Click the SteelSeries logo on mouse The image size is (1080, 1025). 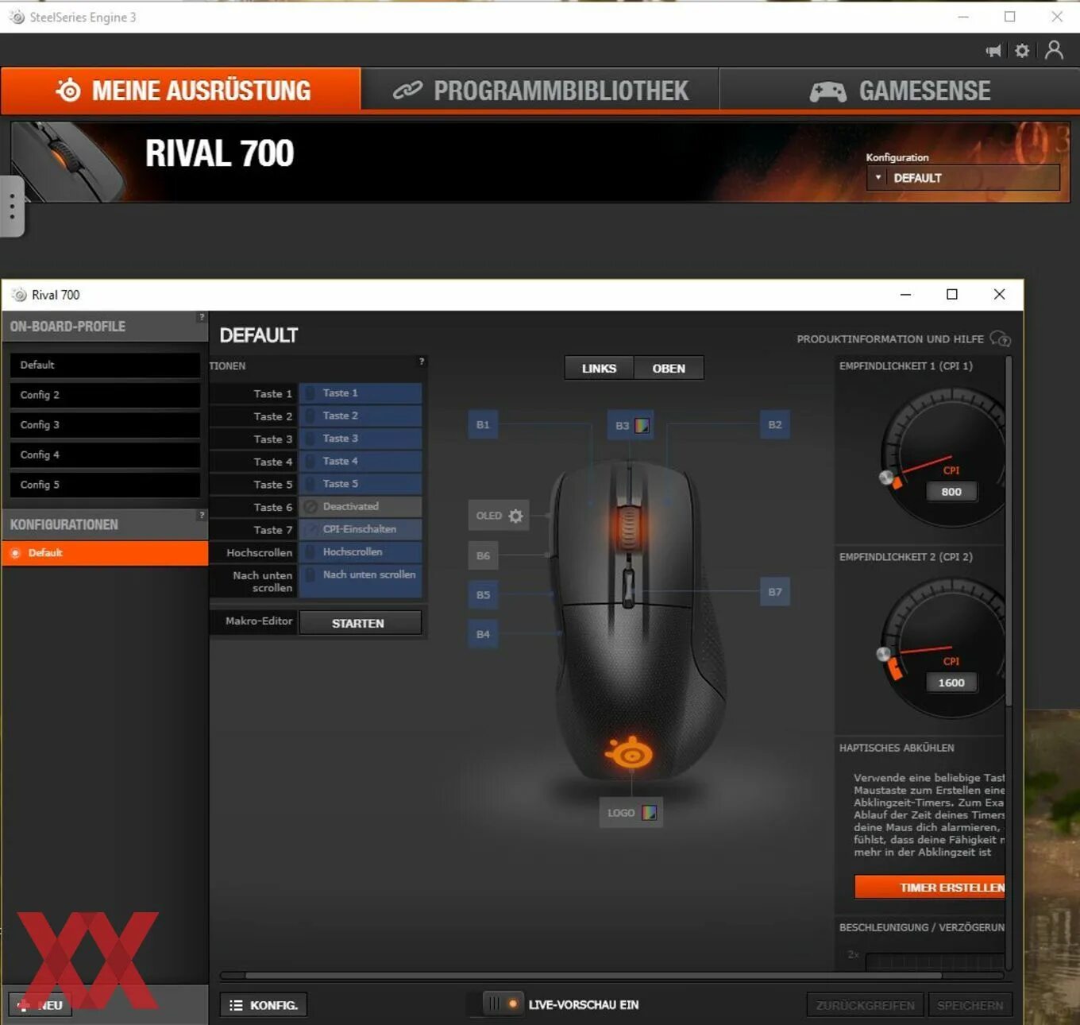[x=629, y=752]
